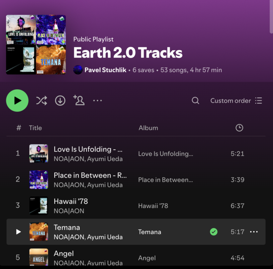Viewport: 273px width, 269px height.
Task: Toggle the saved checkmark on Temana
Action: tap(214, 232)
